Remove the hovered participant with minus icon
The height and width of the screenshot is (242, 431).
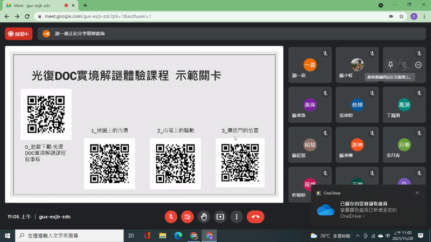[419, 65]
